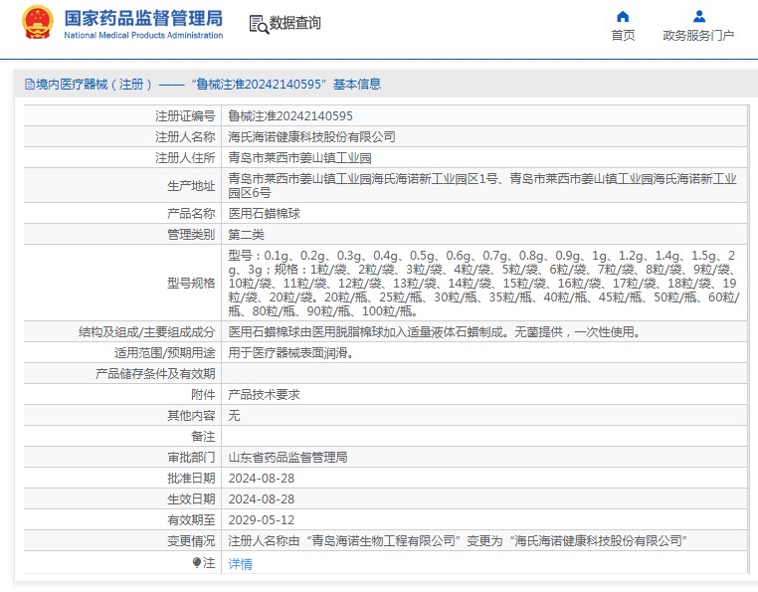Image resolution: width=758 pixels, height=592 pixels.
Task: Click the 政务服务门户 user icon
Action: pos(699,17)
